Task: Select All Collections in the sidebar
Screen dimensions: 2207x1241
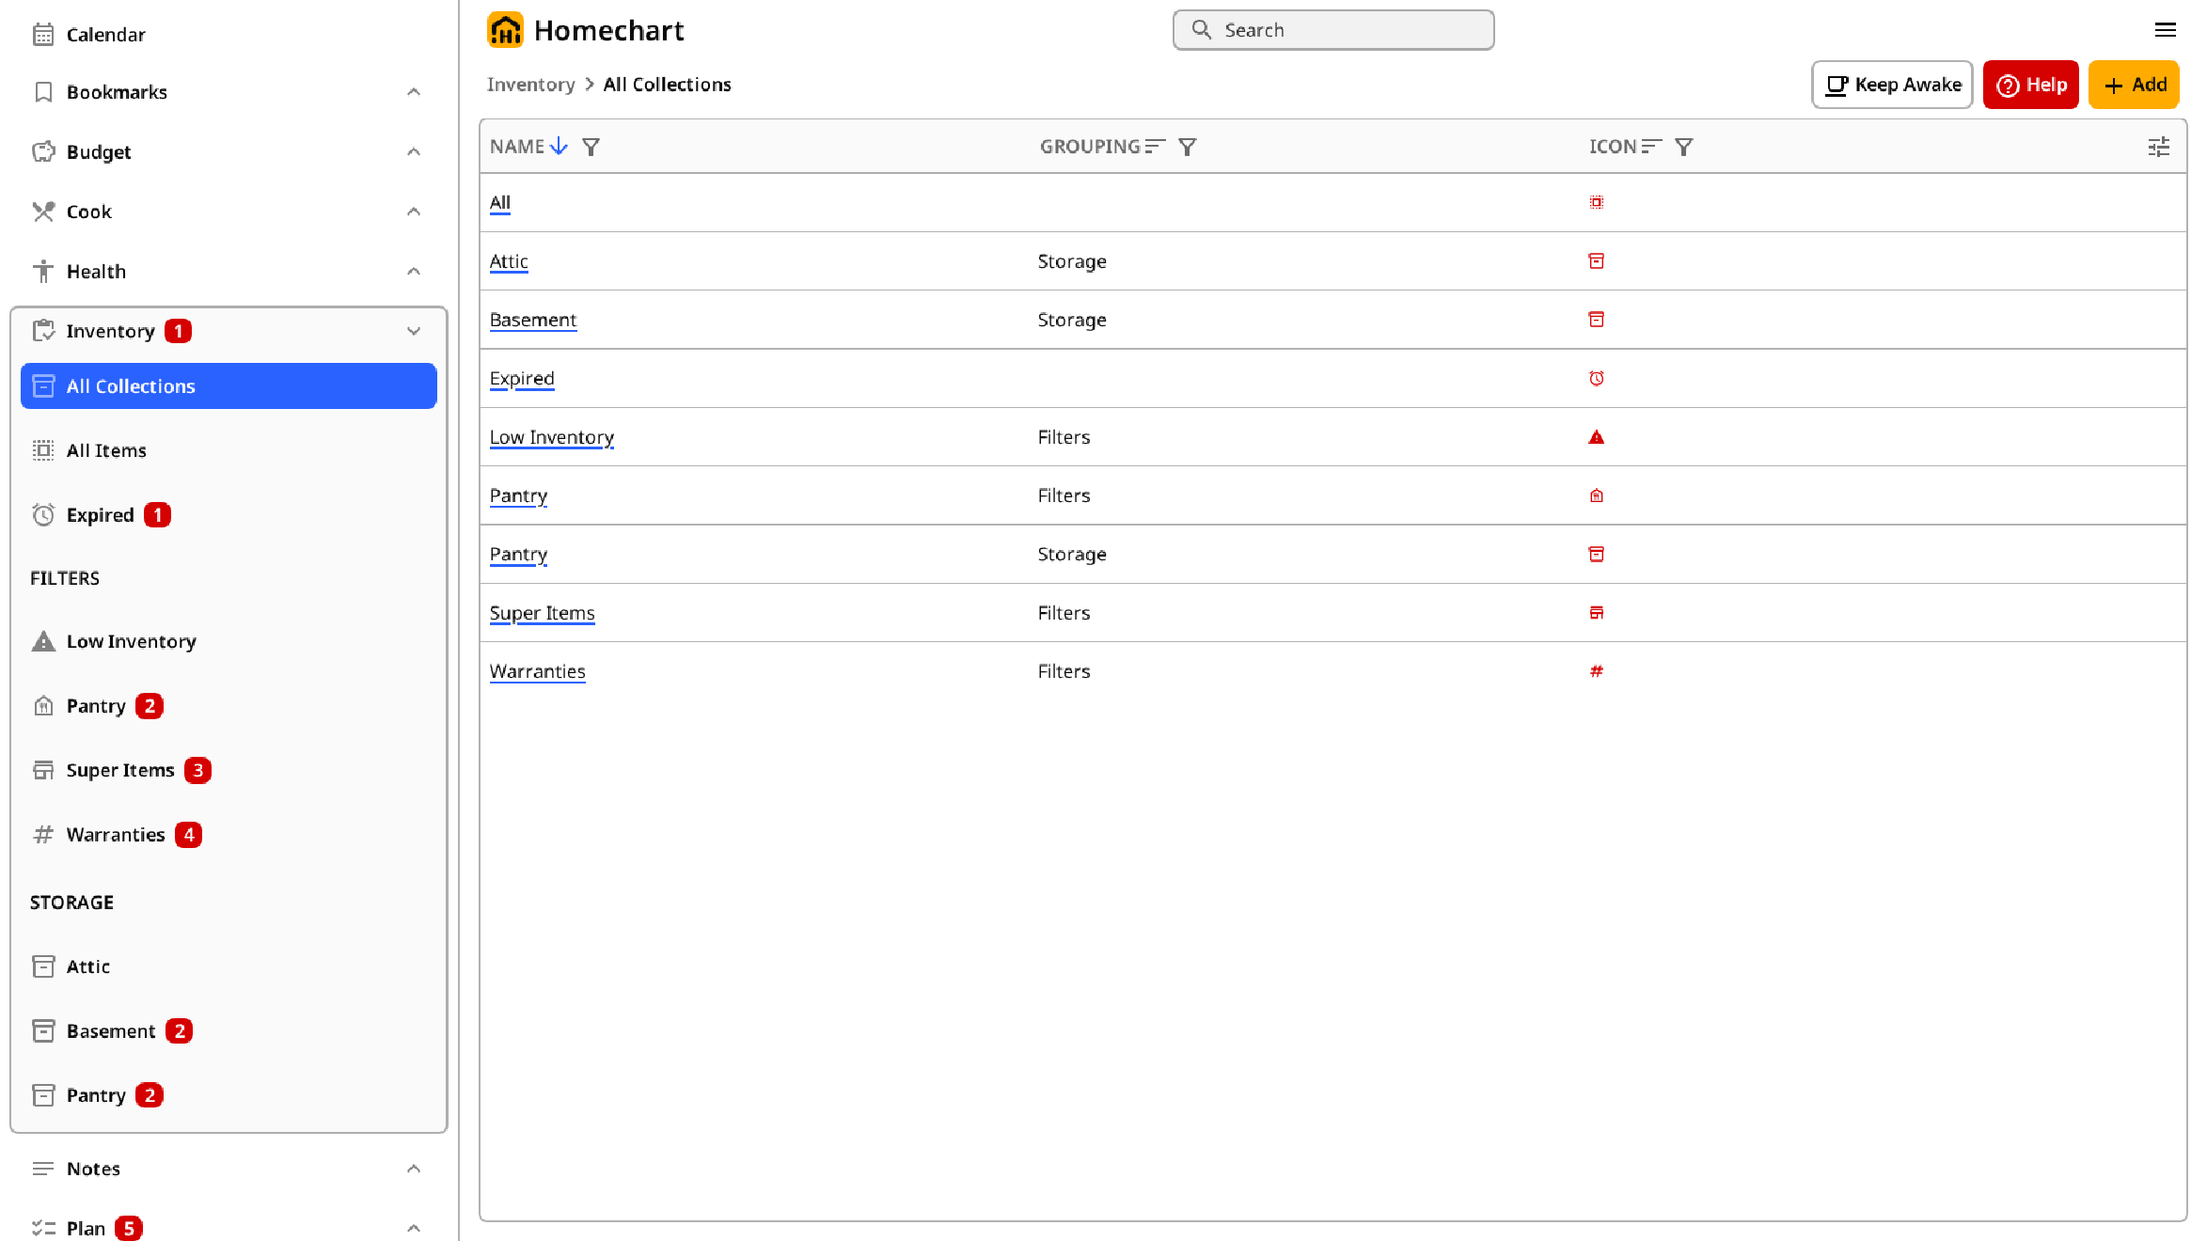Action: (x=131, y=385)
